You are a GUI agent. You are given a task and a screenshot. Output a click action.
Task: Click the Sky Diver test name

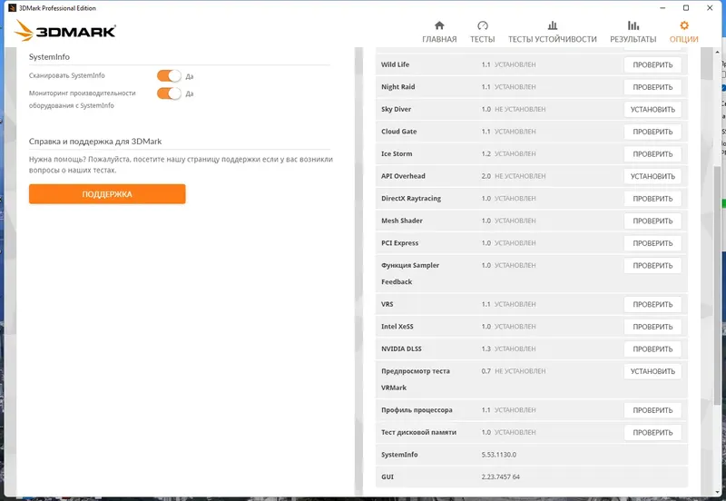(x=396, y=109)
